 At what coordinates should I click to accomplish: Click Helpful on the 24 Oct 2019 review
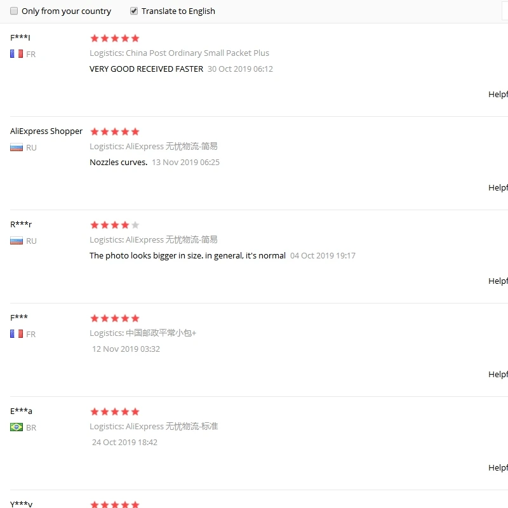[498, 467]
